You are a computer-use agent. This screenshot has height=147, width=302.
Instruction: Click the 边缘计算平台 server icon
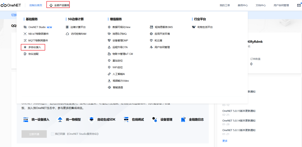(67, 27)
